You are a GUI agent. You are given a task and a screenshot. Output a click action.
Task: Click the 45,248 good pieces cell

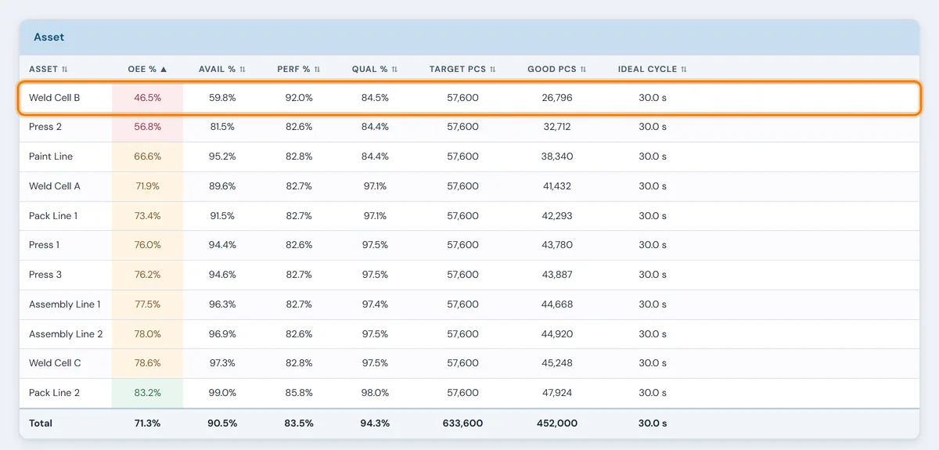pyautogui.click(x=557, y=363)
